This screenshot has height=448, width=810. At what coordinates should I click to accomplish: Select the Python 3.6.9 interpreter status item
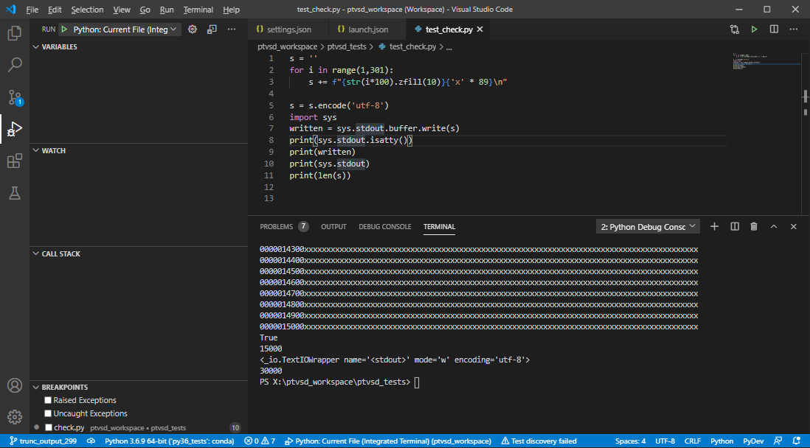coord(170,441)
